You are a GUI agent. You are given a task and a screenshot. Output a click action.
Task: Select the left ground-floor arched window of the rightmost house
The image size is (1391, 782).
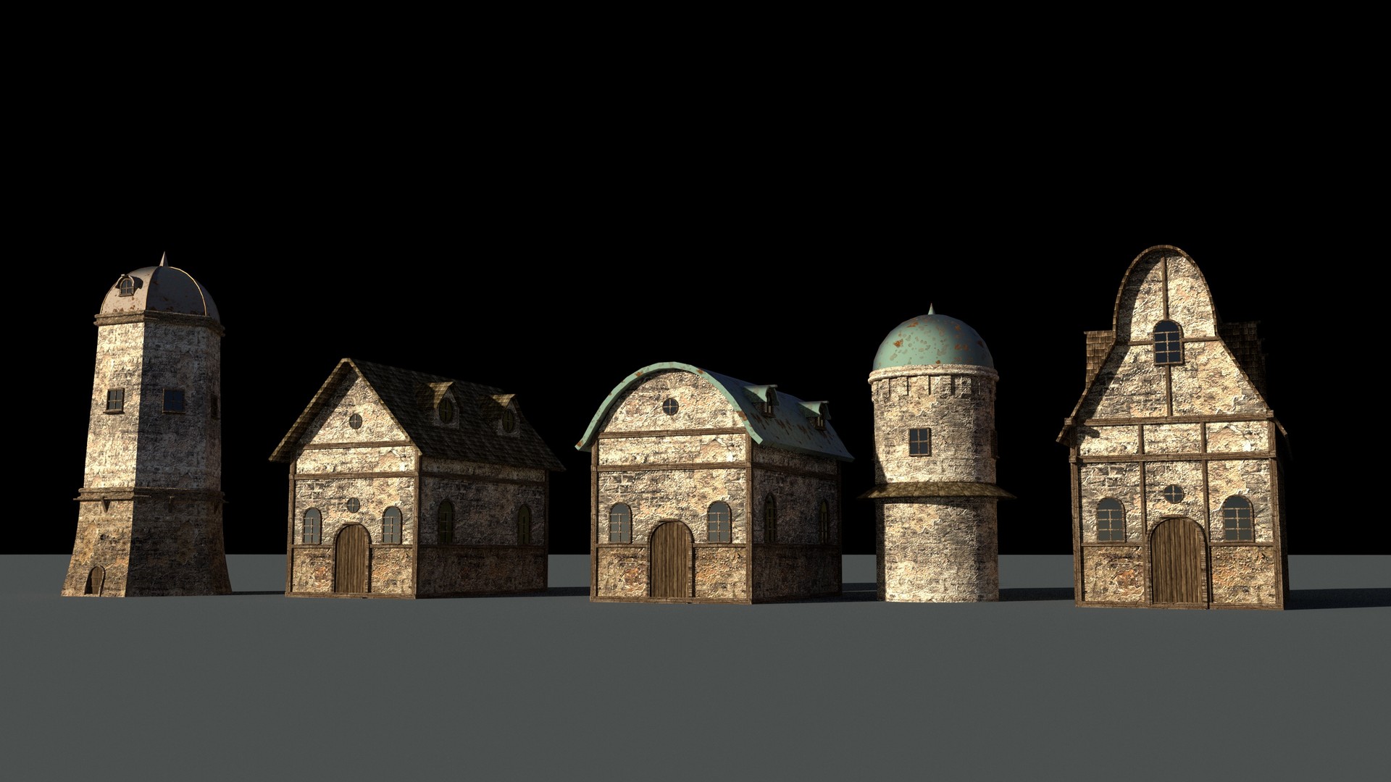click(1110, 519)
